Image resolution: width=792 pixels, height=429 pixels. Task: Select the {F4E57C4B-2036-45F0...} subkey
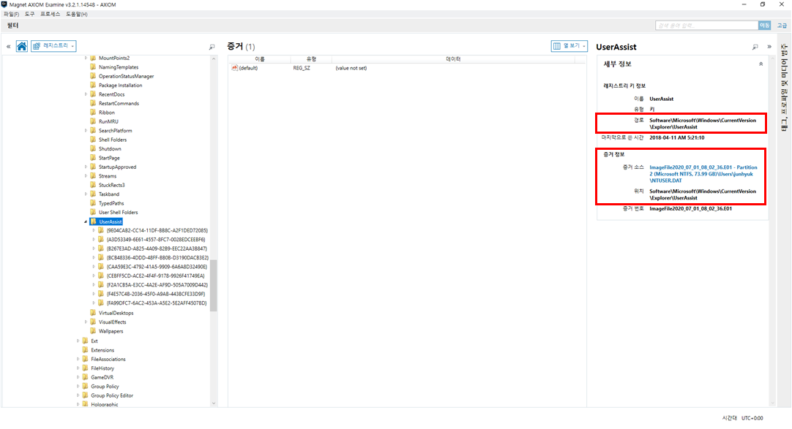tap(156, 294)
